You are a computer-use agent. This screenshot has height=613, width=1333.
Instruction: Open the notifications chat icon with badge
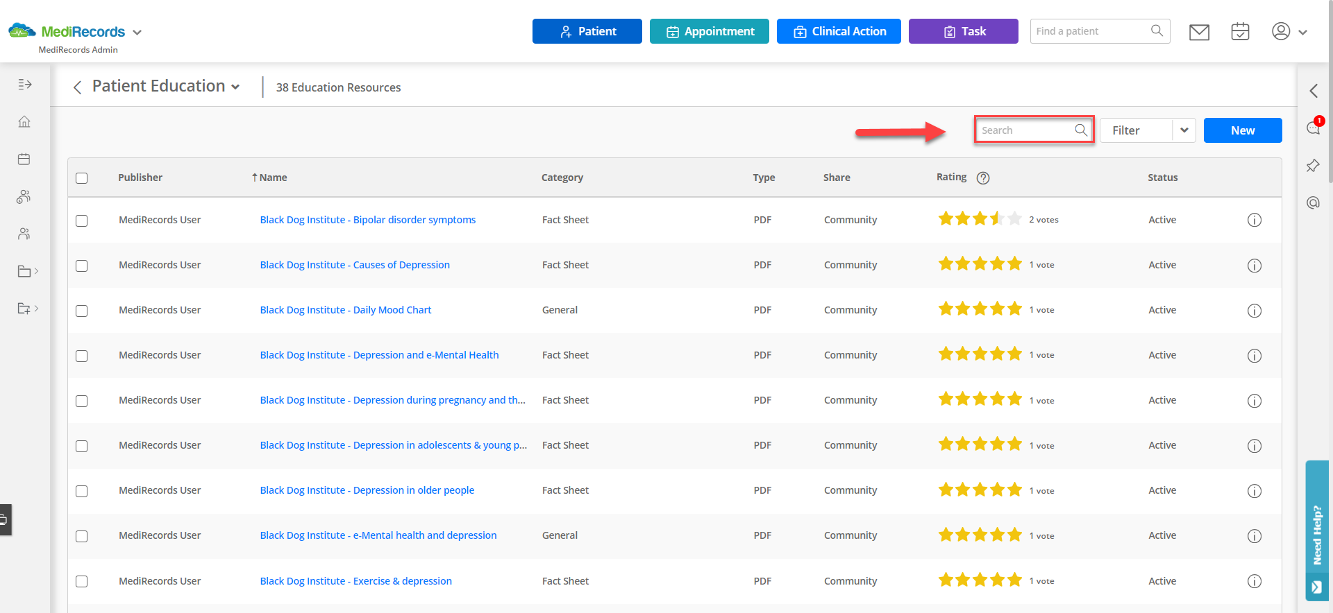pyautogui.click(x=1314, y=127)
